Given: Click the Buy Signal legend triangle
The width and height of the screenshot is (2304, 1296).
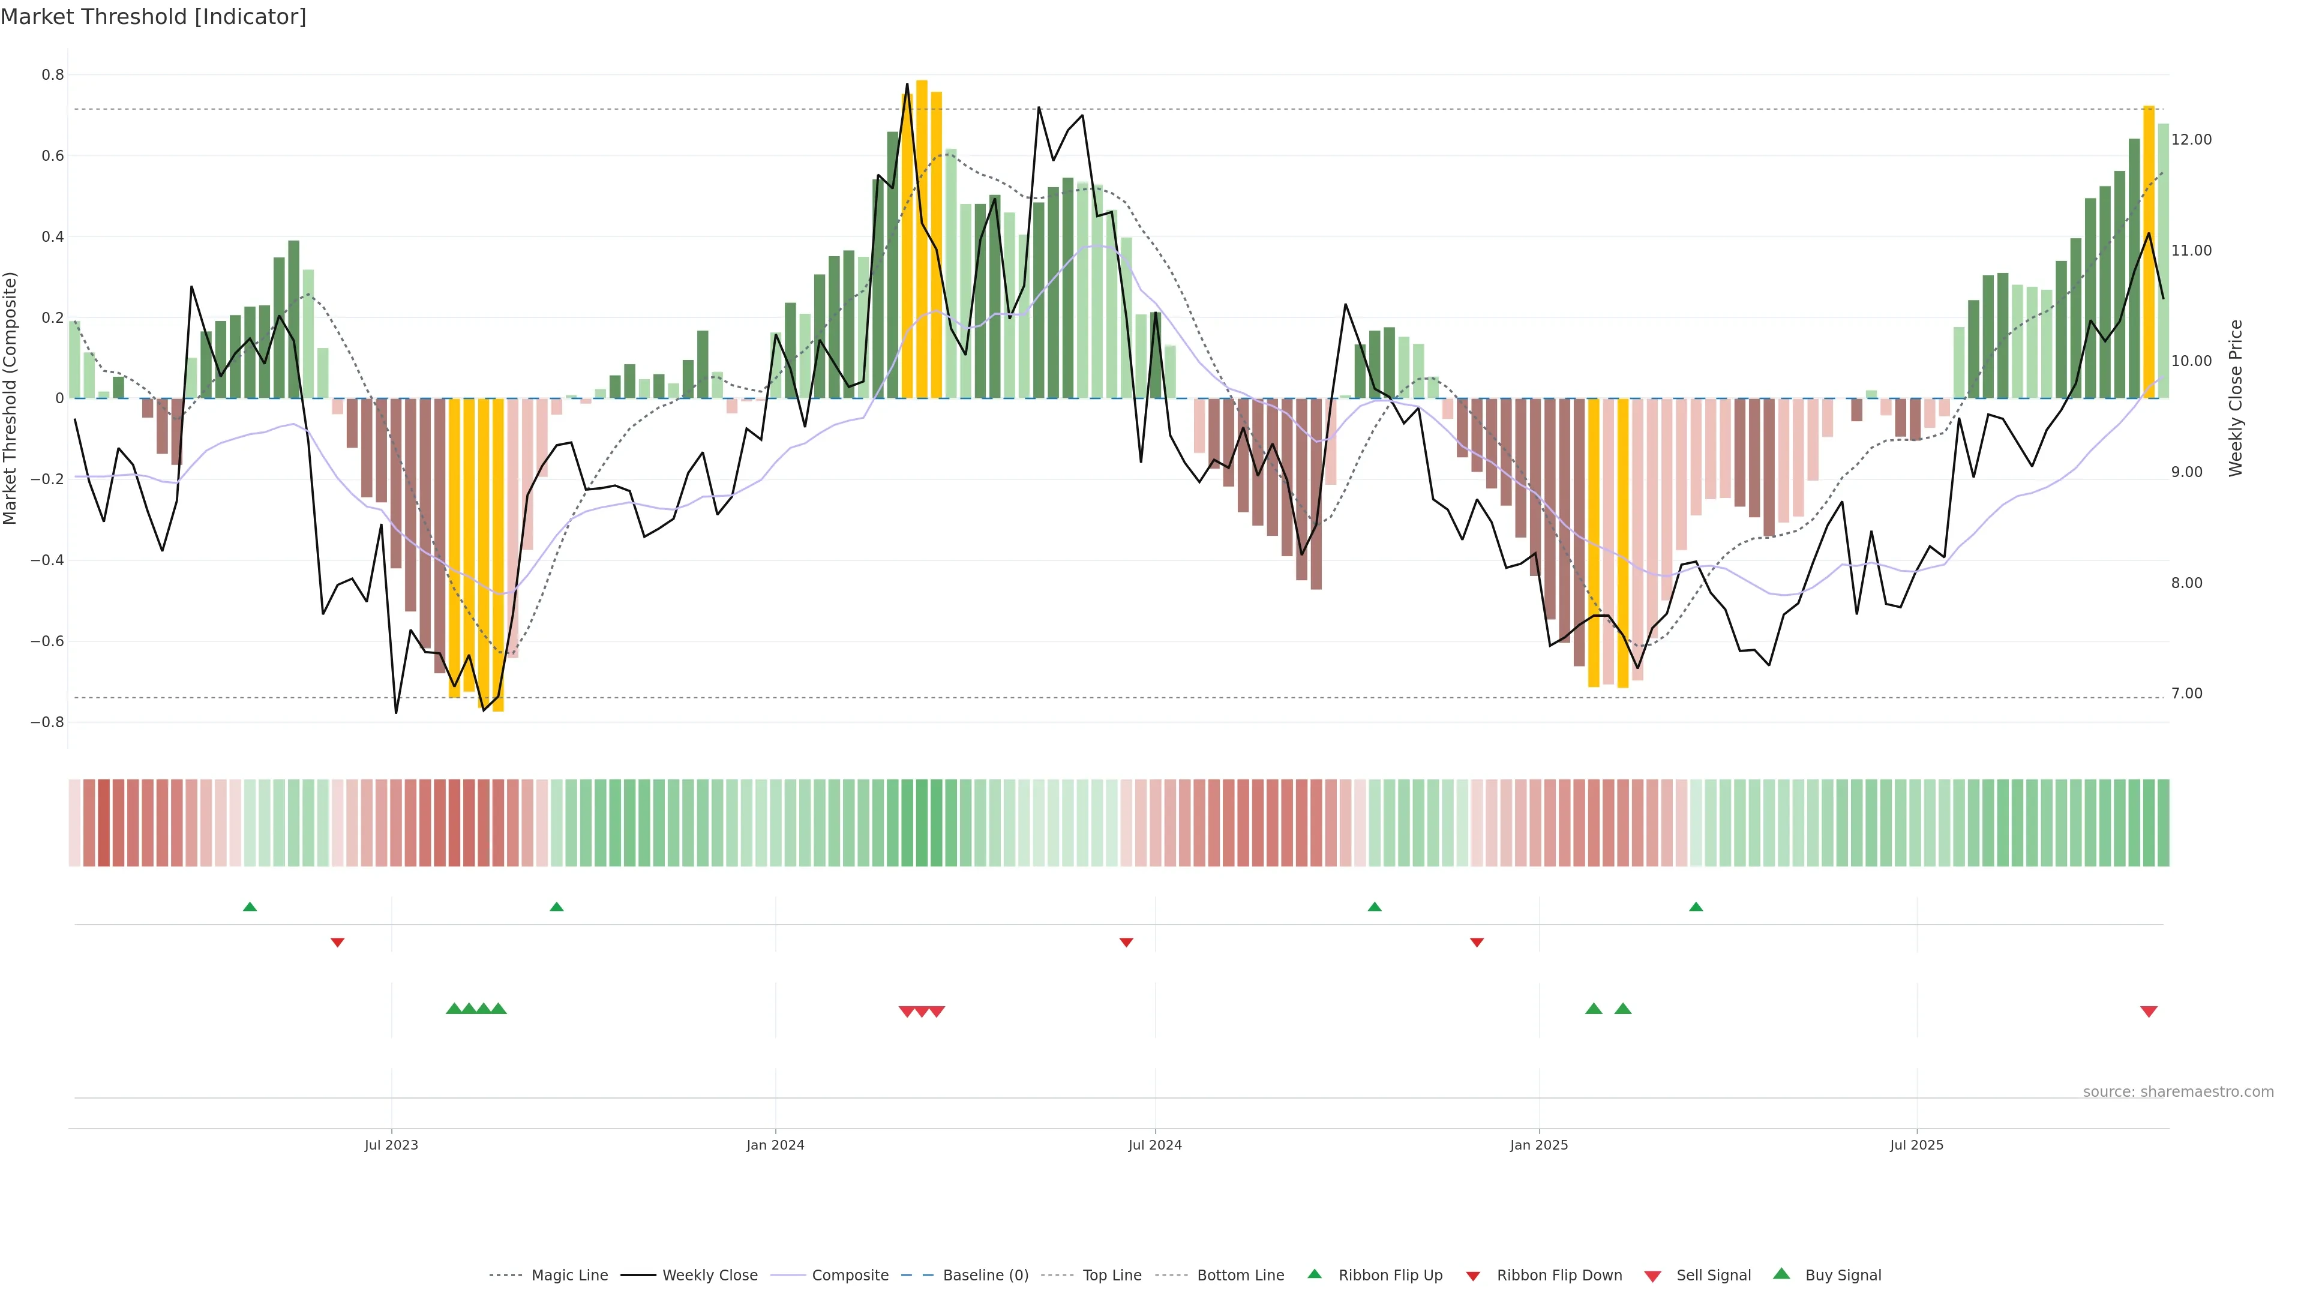Looking at the screenshot, I should tap(1781, 1274).
